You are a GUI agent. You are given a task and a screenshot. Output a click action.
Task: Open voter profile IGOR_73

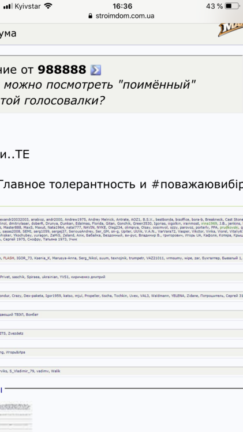coord(24,258)
